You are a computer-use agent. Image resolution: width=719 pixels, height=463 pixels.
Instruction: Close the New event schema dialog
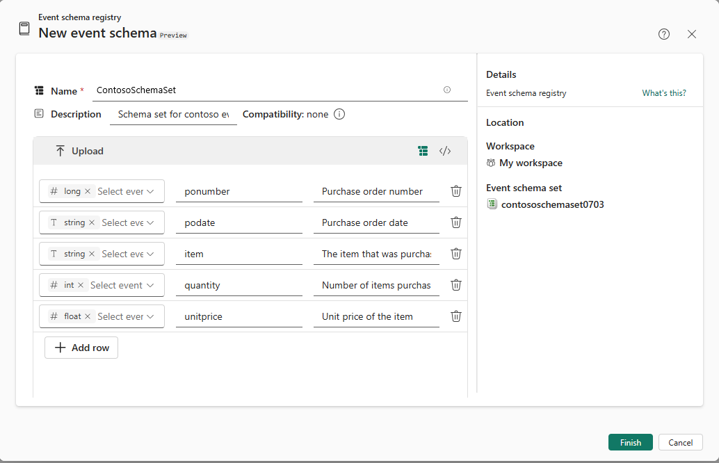click(x=692, y=34)
